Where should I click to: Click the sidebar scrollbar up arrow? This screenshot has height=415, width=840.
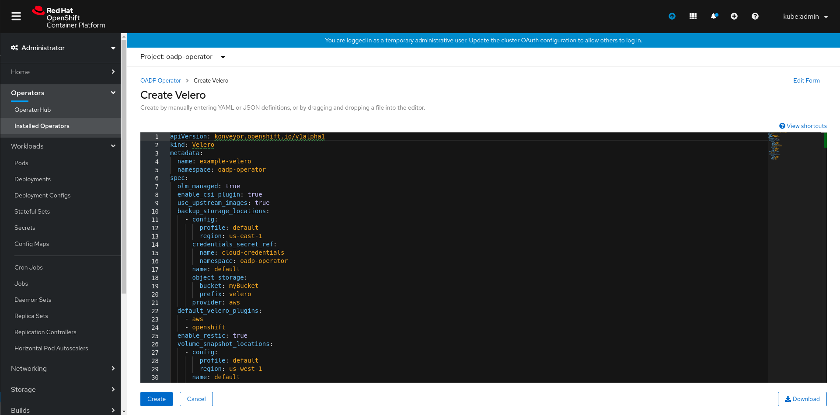pyautogui.click(x=124, y=36)
